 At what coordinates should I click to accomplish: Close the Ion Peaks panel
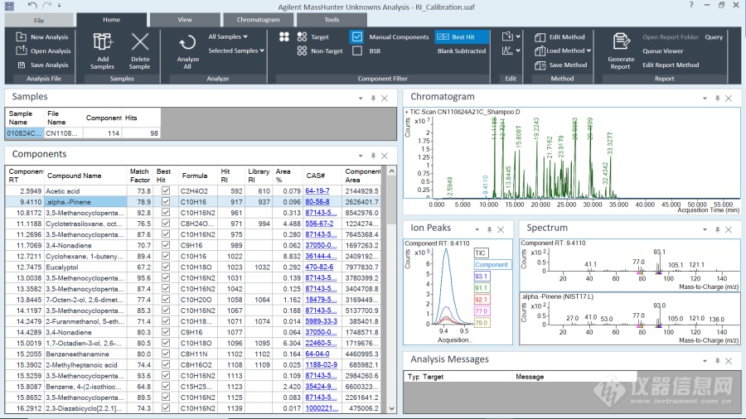click(501, 229)
